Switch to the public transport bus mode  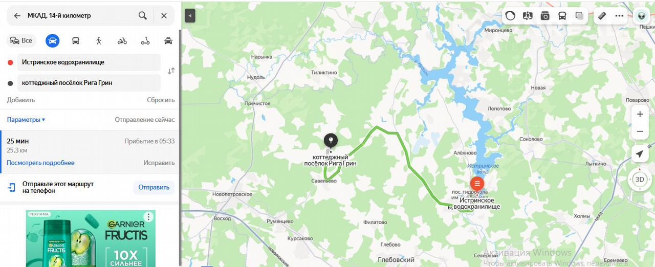76,40
